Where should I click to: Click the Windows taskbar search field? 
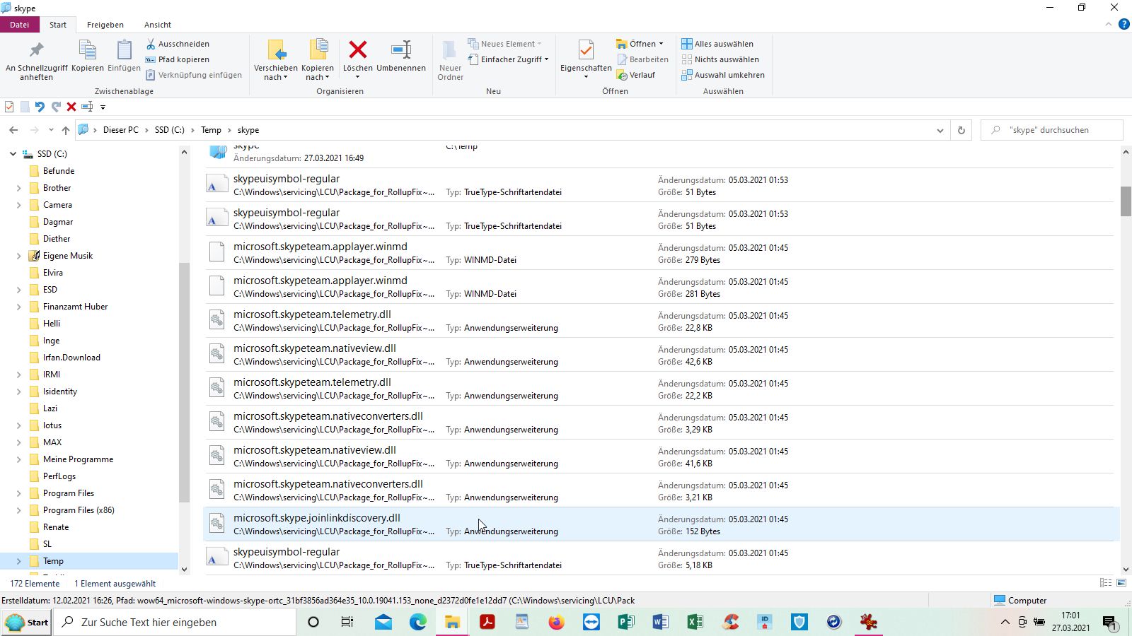tap(175, 622)
